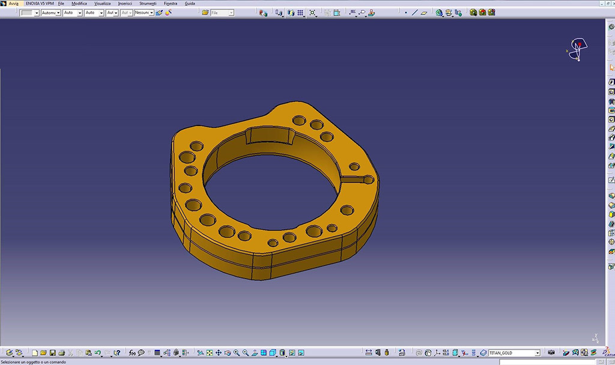Click the text with leader annotation icon
The height and width of the screenshot is (365, 615).
[353, 13]
